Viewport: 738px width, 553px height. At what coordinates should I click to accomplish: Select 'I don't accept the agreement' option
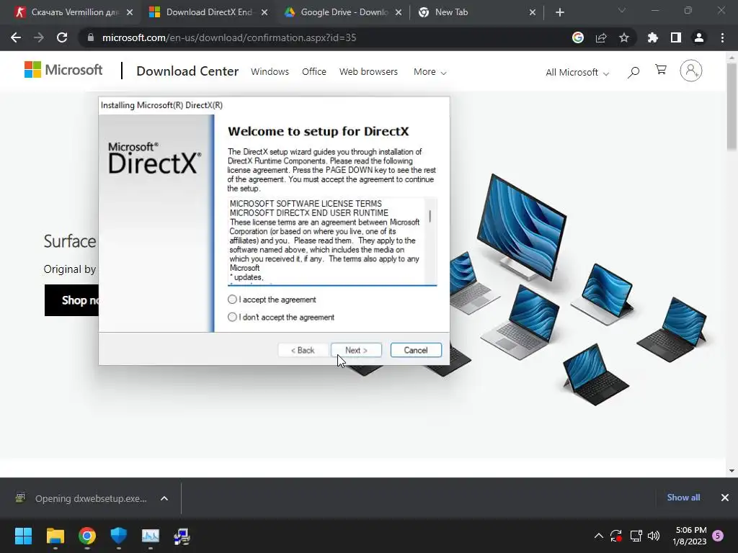click(232, 318)
